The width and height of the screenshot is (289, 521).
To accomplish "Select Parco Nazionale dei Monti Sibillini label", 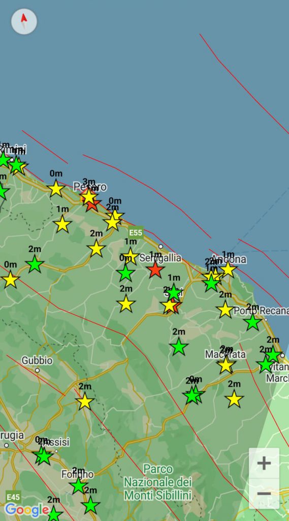I will pyautogui.click(x=157, y=482).
